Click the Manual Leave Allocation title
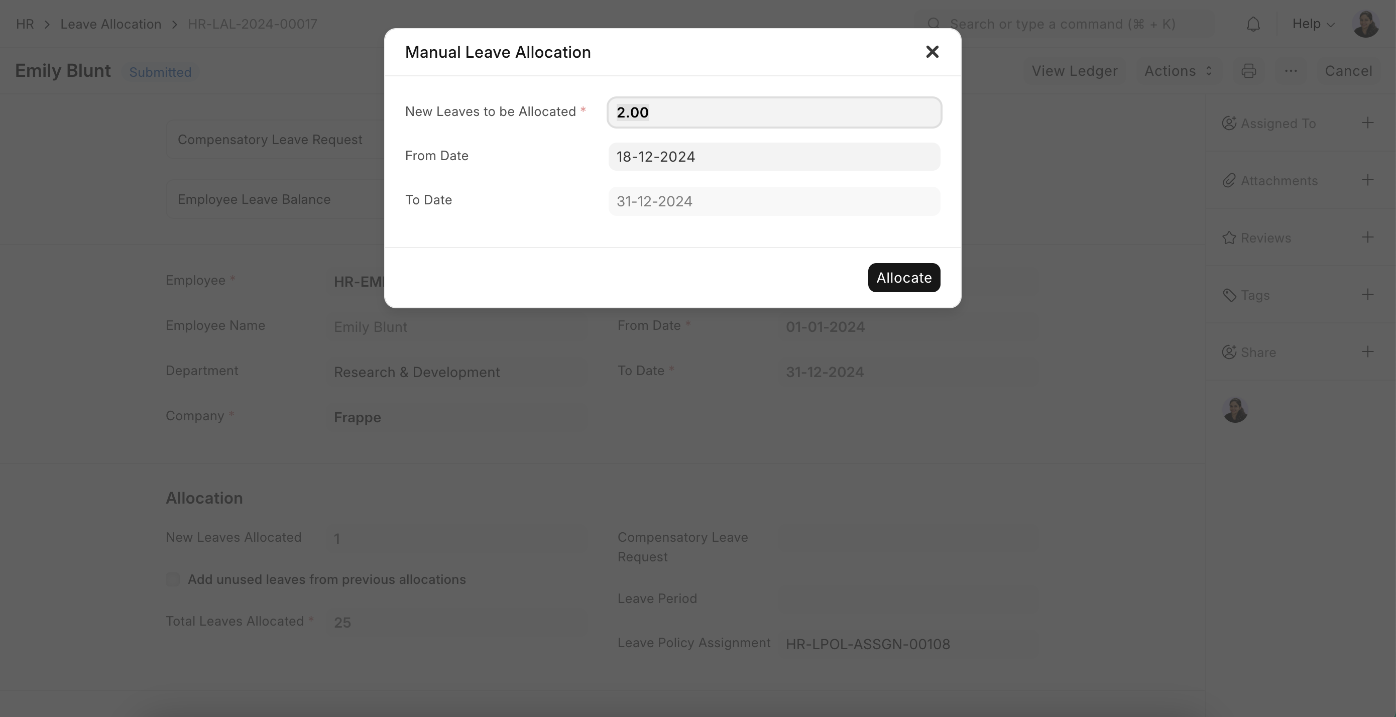The width and height of the screenshot is (1396, 717). (498, 52)
